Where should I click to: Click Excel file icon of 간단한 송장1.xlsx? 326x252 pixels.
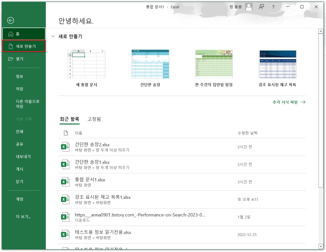65,165
